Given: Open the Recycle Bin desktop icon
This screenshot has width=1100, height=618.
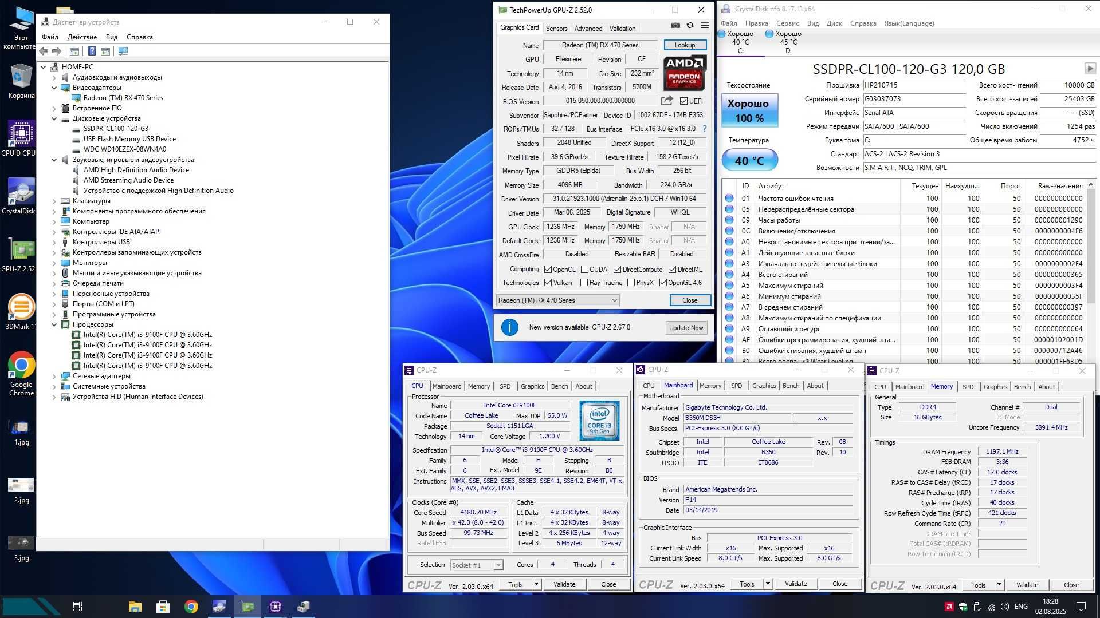Looking at the screenshot, I should tap(21, 81).
